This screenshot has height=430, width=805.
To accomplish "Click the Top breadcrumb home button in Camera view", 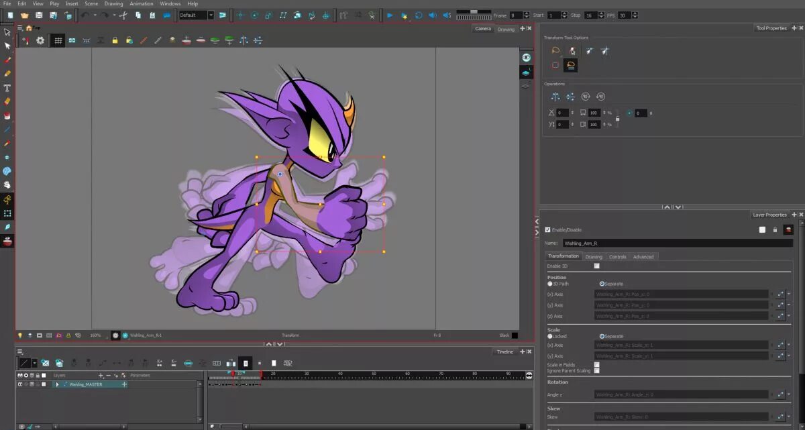I will pos(29,28).
